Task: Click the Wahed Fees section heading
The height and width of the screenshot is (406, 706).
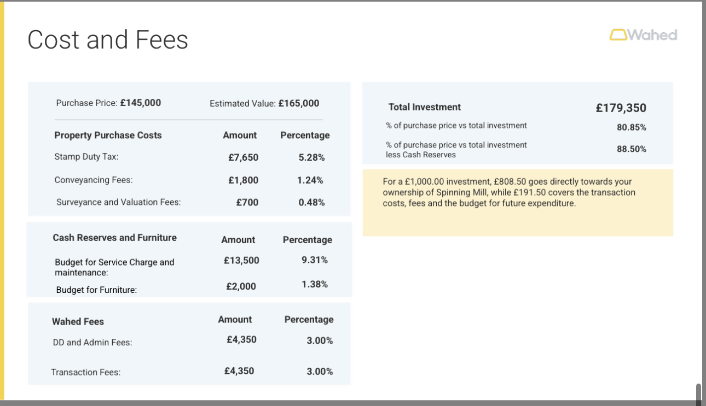Action: point(78,322)
